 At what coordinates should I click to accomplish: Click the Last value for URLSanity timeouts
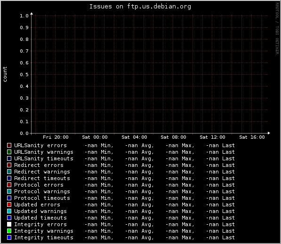(220, 158)
